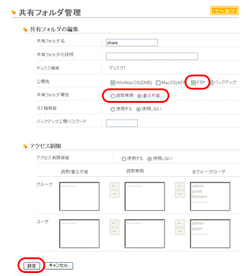Select 使用する for ゴミ箱機能
Image resolution: width=249 pixels, height=276 pixels.
[113, 109]
